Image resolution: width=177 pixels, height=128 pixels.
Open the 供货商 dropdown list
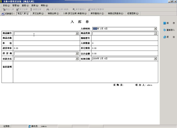pos(77,53)
